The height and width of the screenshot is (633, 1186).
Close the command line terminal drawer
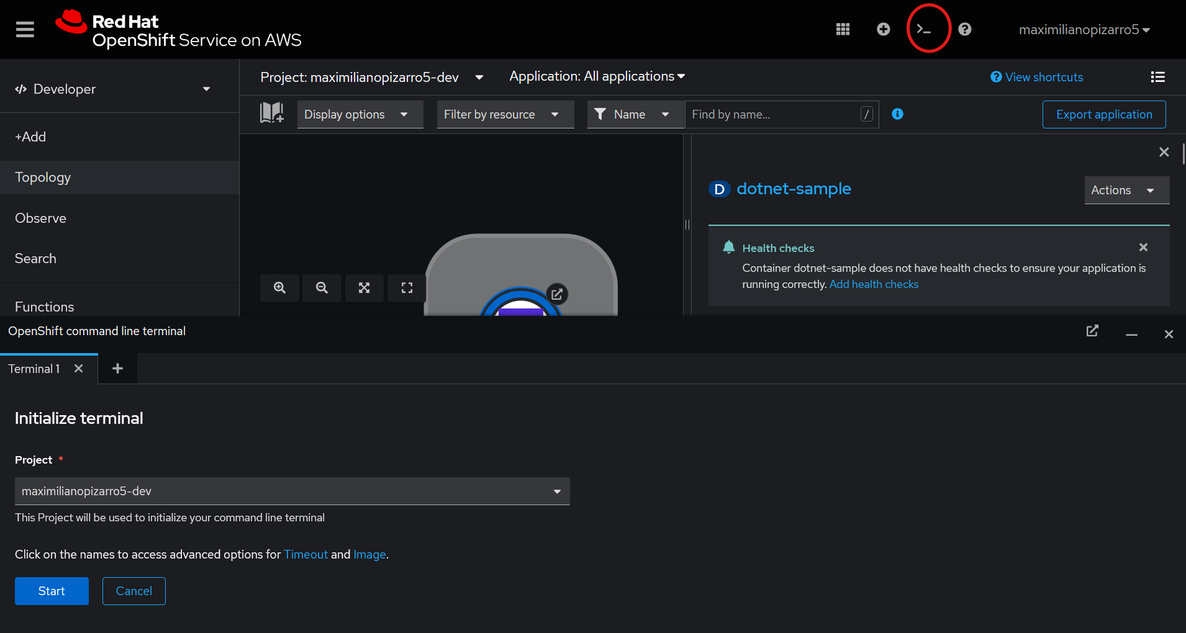[1169, 334]
